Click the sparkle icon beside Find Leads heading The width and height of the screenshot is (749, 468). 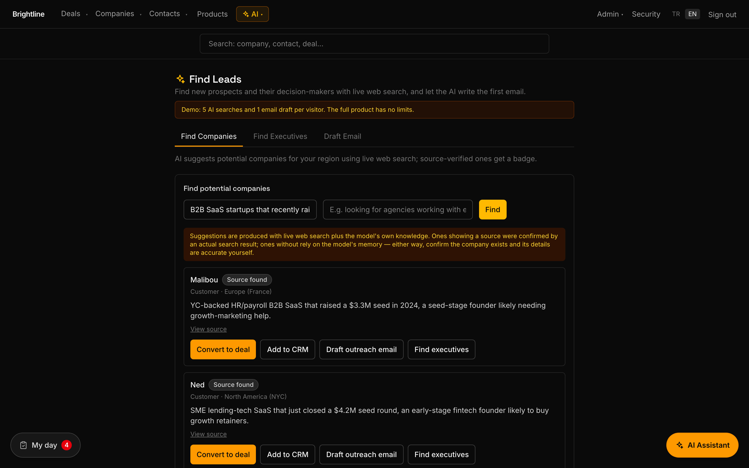click(x=180, y=79)
